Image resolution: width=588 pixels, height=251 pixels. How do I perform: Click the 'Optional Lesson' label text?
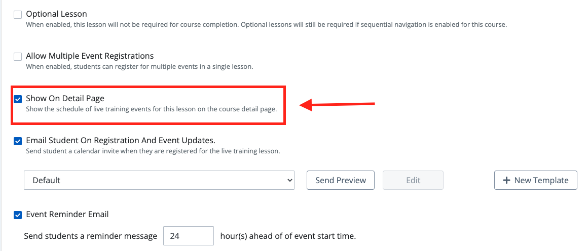point(56,14)
